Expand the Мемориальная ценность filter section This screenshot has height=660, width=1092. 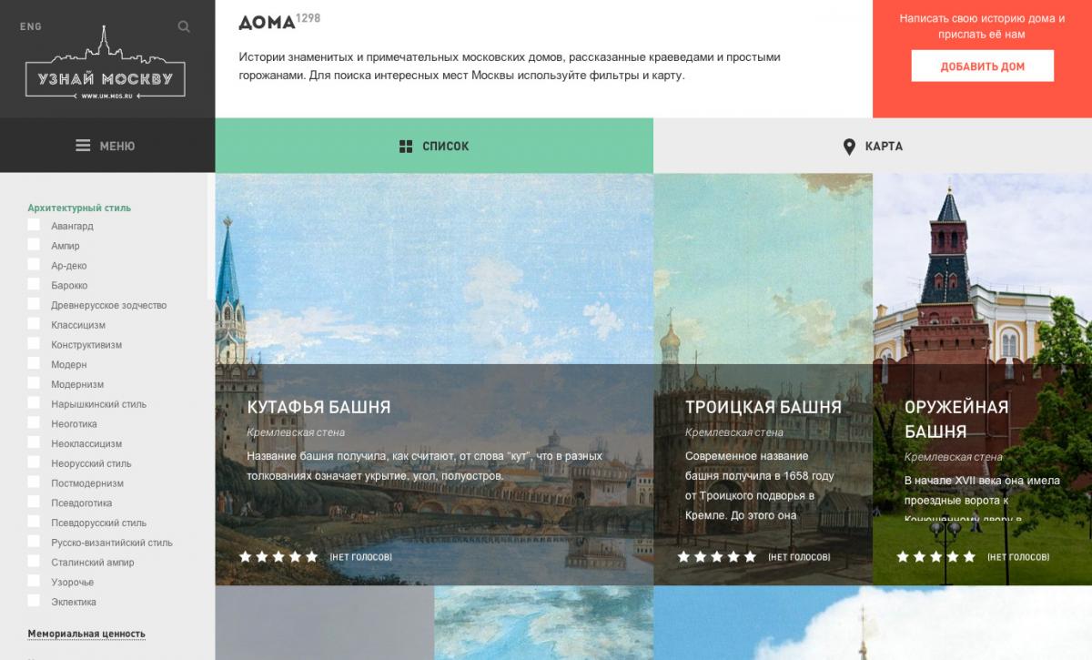[x=86, y=634]
